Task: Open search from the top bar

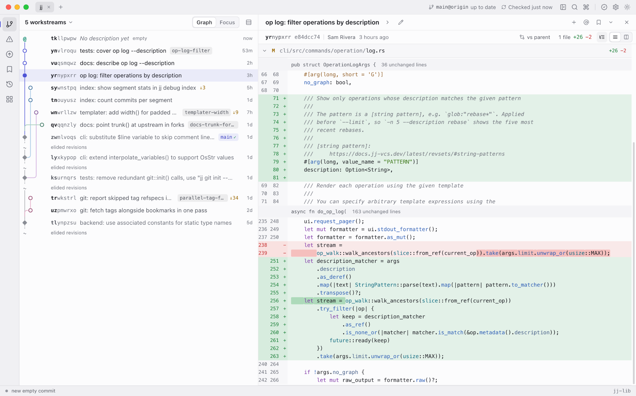Action: tap(574, 7)
